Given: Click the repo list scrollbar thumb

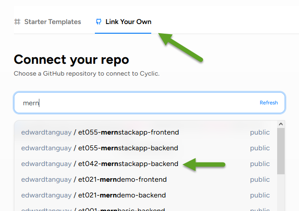Looking at the screenshot, I should click(x=281, y=151).
